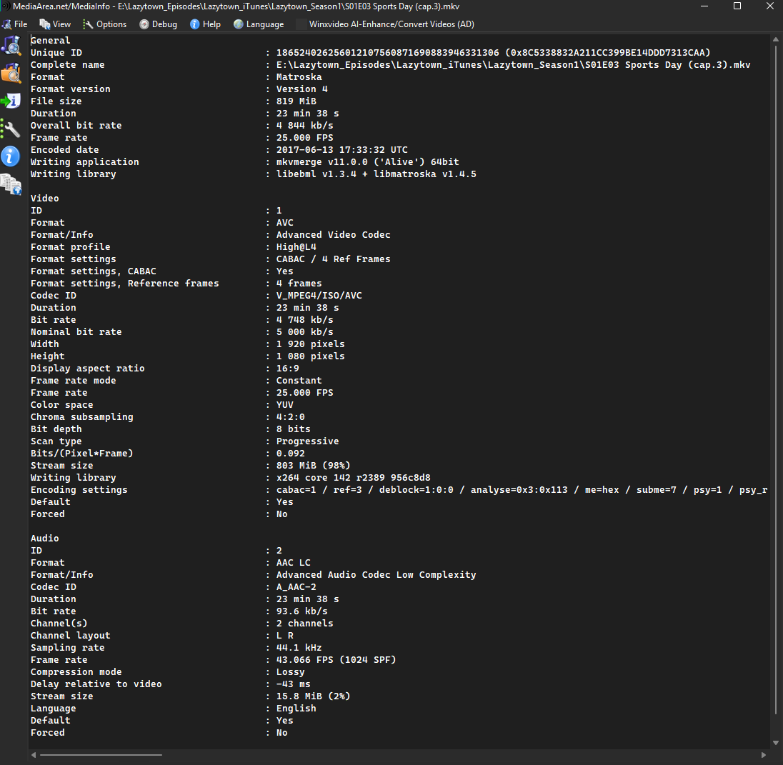Click the 'Matroska' format value
Screen dimensions: 783x765
(299, 77)
